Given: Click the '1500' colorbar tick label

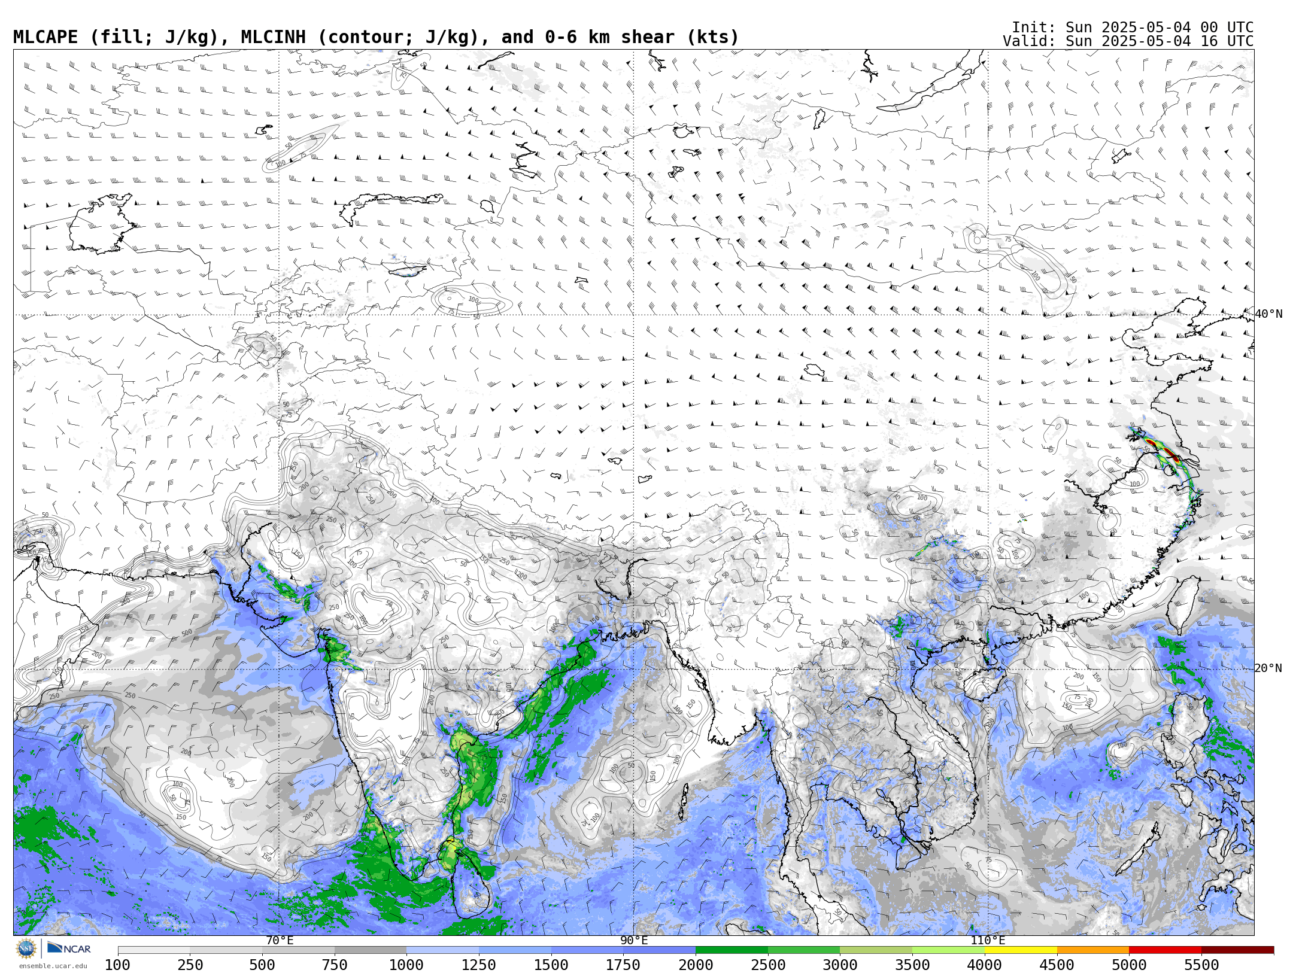Looking at the screenshot, I should pos(551,965).
